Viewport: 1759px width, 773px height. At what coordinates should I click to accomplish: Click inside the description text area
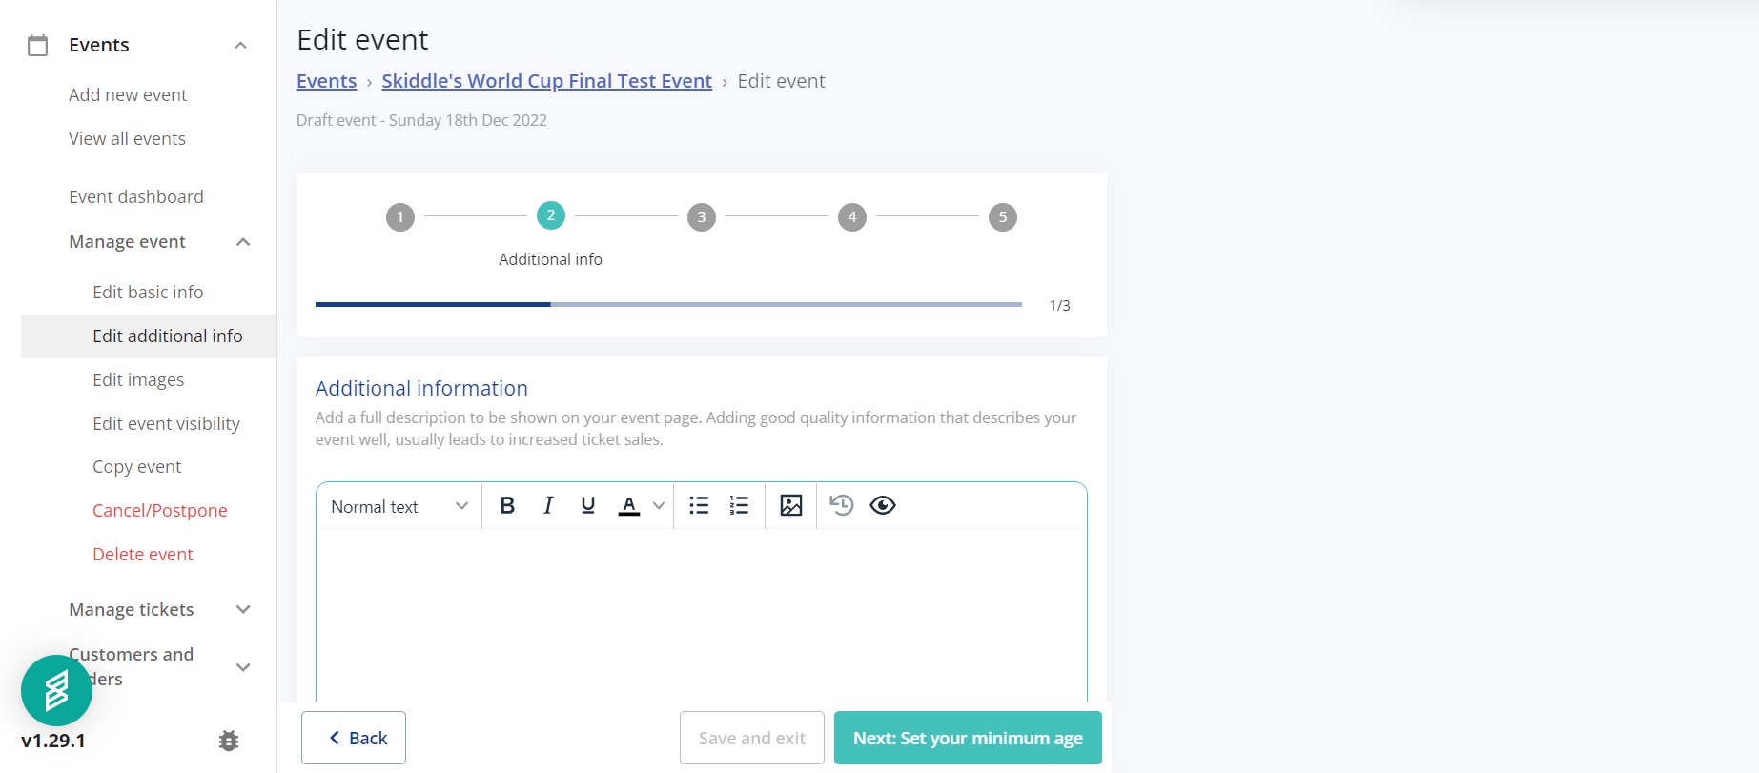701,615
